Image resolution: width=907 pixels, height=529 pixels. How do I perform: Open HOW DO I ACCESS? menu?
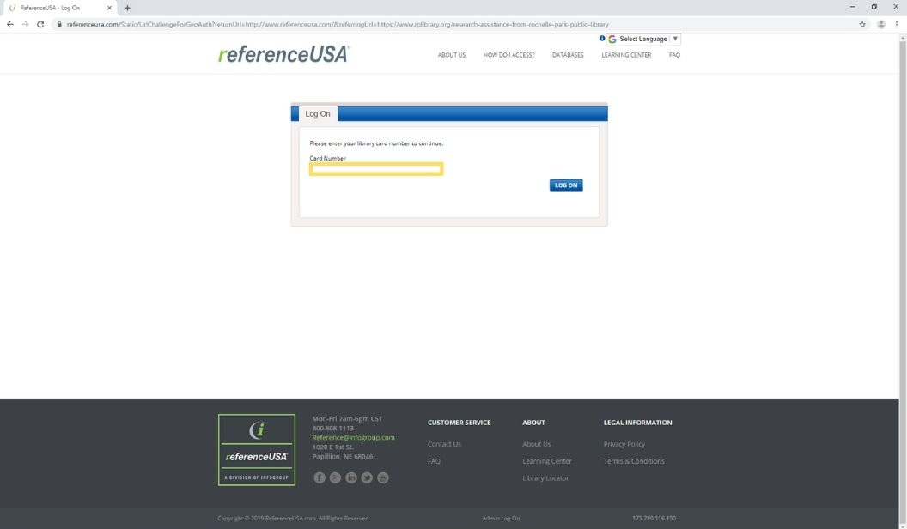point(508,55)
